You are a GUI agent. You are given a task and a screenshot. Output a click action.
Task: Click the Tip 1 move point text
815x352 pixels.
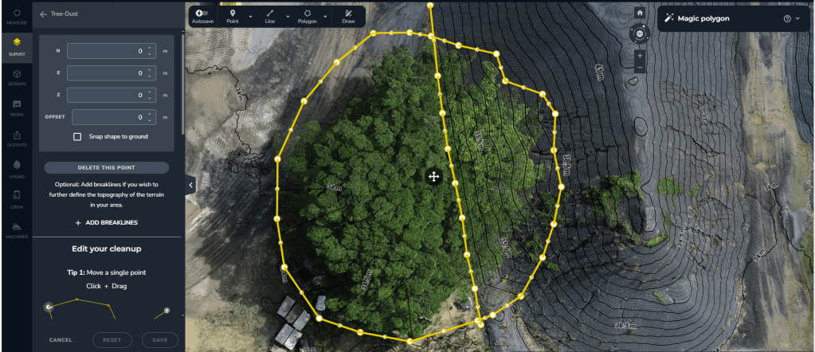click(107, 272)
